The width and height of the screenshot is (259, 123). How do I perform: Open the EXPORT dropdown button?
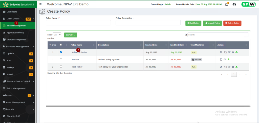pos(71,35)
